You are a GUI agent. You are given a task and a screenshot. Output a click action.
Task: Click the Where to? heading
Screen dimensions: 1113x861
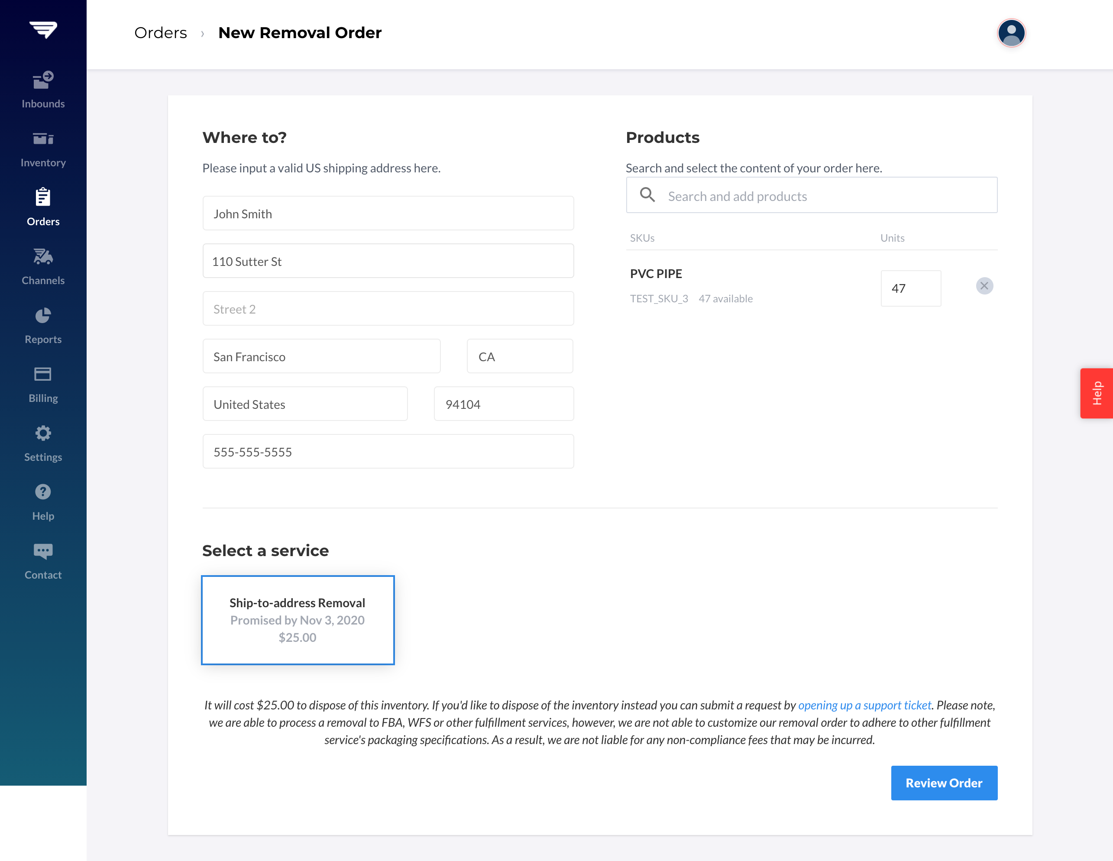(244, 138)
